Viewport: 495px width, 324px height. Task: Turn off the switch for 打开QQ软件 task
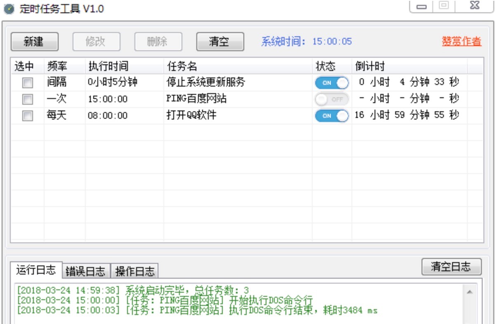(332, 116)
